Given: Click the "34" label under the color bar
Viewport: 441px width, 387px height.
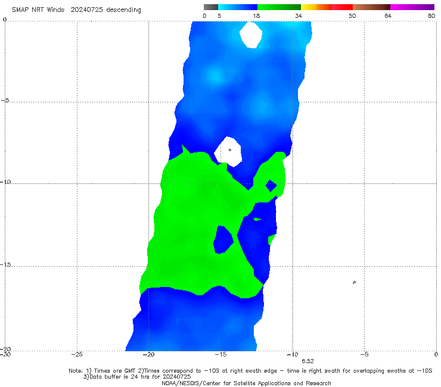Looking at the screenshot, I should [x=299, y=16].
